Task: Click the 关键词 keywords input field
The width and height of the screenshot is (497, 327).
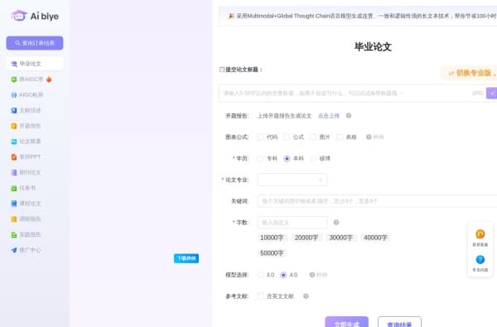Action: [x=377, y=201]
